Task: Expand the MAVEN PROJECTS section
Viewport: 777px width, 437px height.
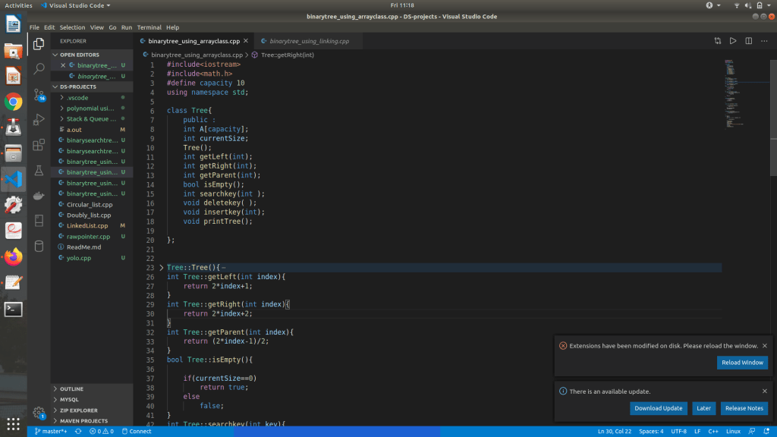Action: pyautogui.click(x=83, y=420)
